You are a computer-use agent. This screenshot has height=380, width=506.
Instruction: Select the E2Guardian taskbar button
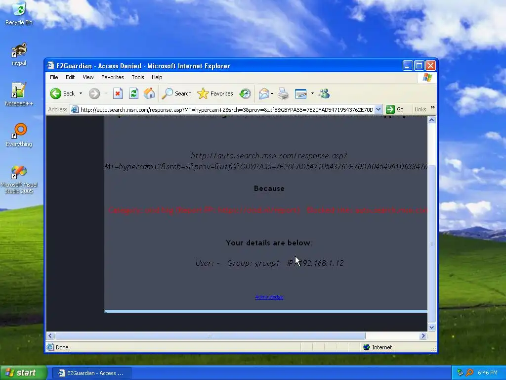coord(91,373)
